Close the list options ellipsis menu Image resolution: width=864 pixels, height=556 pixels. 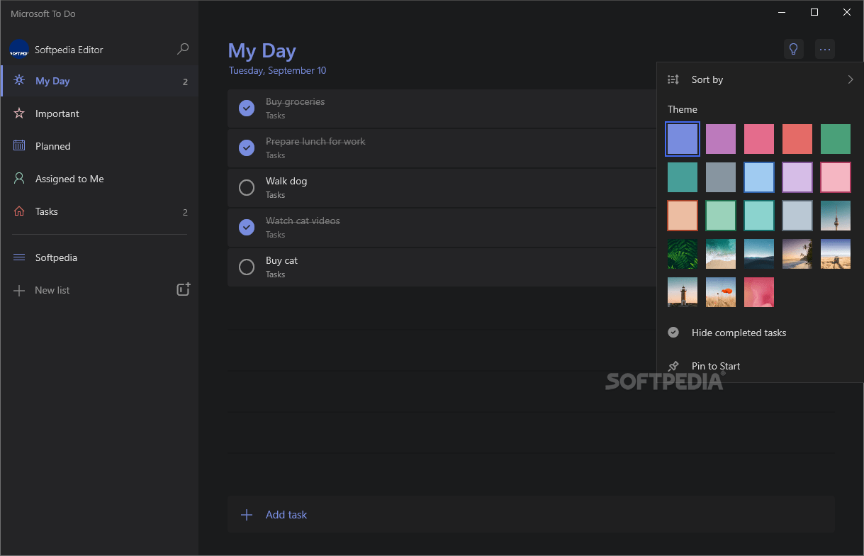[x=824, y=49]
